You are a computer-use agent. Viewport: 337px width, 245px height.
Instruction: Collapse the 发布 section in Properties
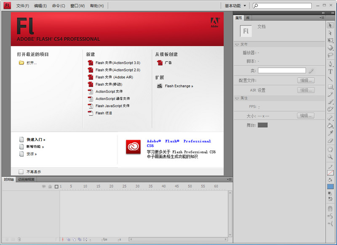[237, 44]
